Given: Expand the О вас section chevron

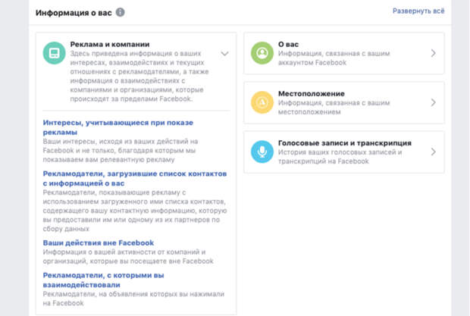Looking at the screenshot, I should click(433, 53).
